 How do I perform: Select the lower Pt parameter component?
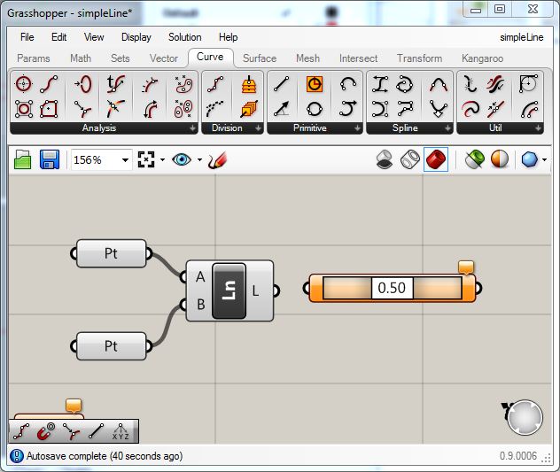point(111,346)
